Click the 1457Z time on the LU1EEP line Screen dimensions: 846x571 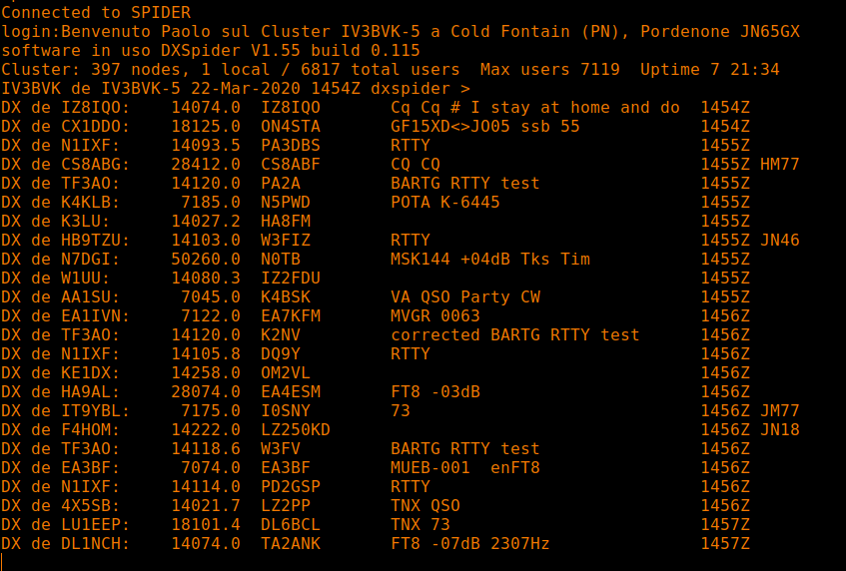[x=725, y=525]
